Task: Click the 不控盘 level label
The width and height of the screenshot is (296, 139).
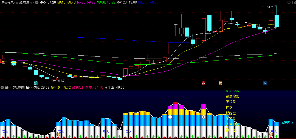Action: click(231, 119)
